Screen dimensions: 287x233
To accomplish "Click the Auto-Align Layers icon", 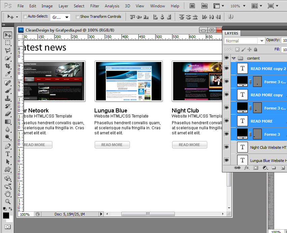I will [x=231, y=17].
